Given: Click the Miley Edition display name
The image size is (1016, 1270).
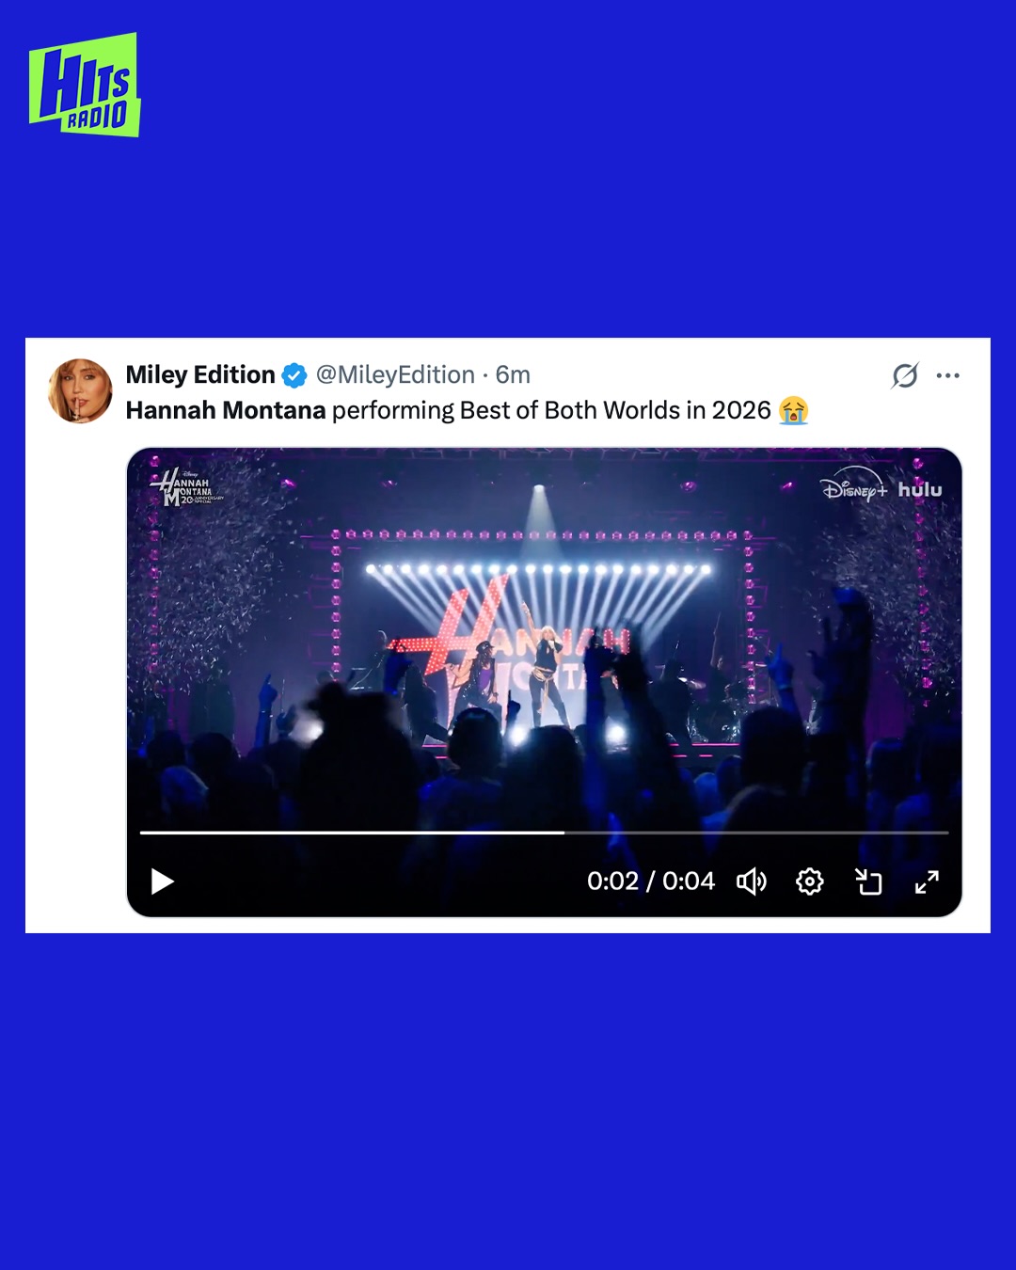Looking at the screenshot, I should (x=200, y=374).
